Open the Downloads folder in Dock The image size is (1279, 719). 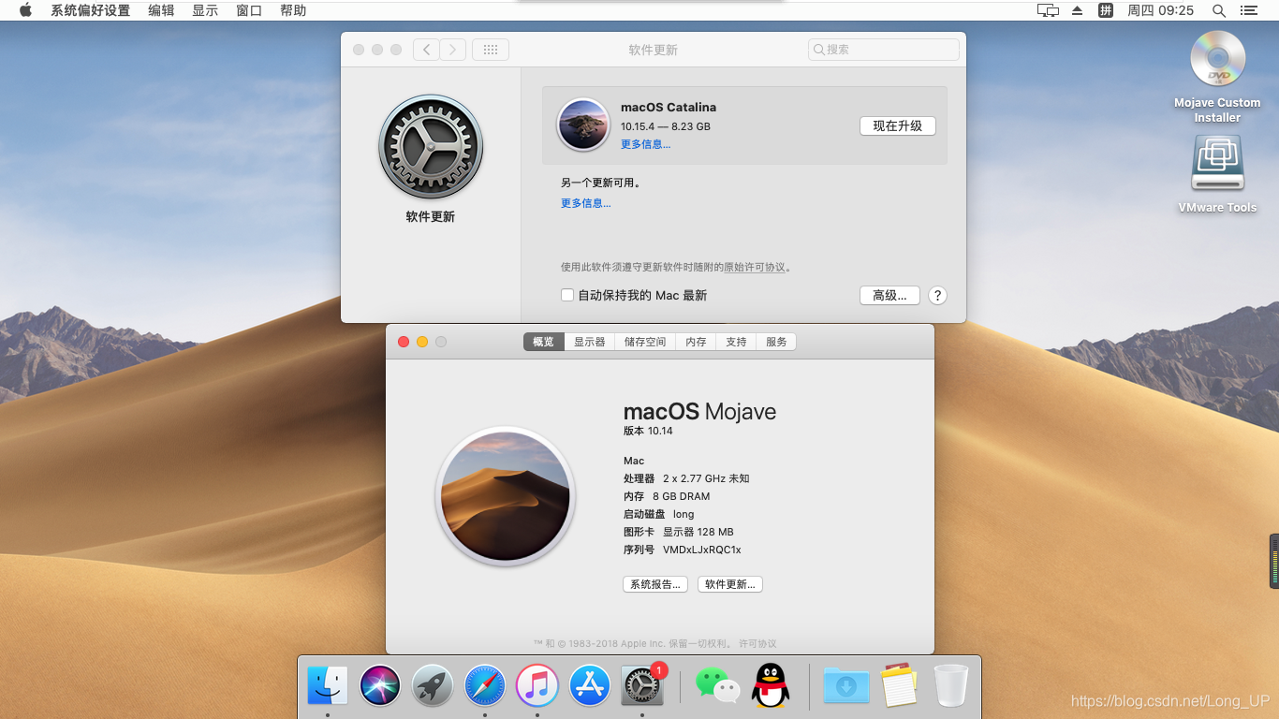point(845,686)
